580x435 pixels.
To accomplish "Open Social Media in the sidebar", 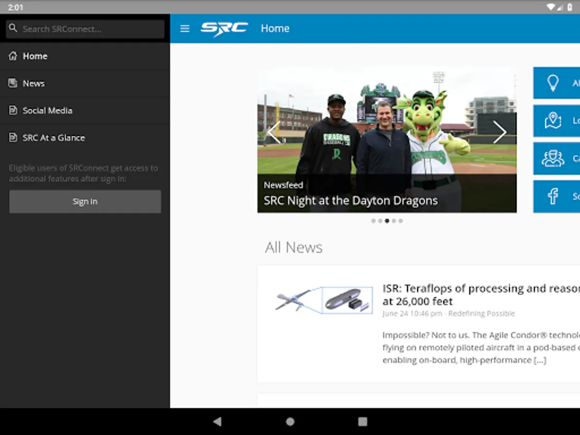I will (85, 110).
